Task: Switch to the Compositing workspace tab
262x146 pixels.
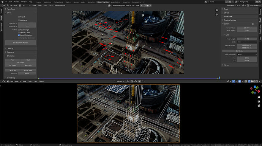Action: [137, 2]
